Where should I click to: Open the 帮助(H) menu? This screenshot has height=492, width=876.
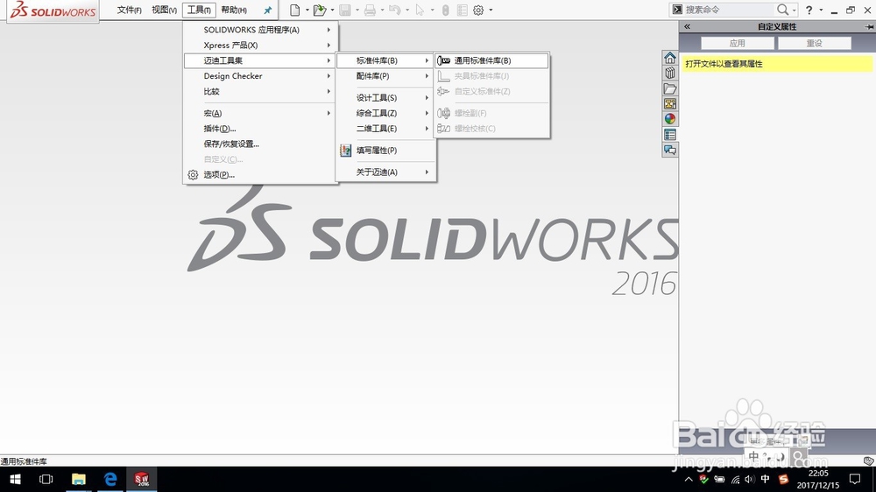pyautogui.click(x=234, y=10)
